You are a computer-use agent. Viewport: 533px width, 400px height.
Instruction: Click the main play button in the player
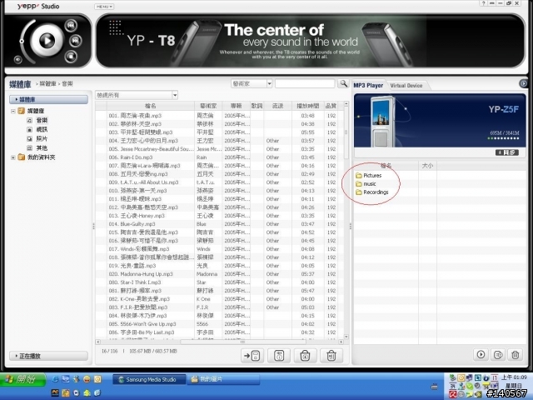tap(47, 41)
